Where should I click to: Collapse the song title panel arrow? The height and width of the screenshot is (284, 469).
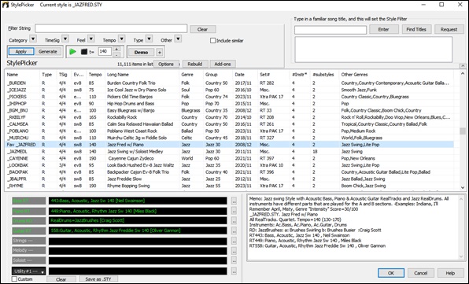(463, 66)
